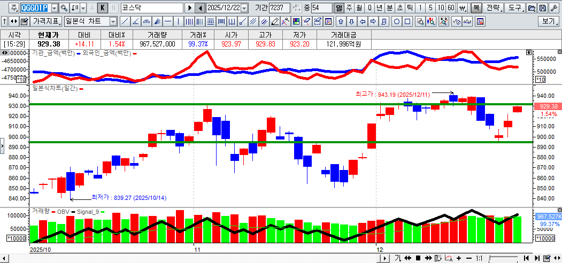Viewport: 562px width, 263px height.
Task: Click the zoom slider at chart bottom
Action: (x=503, y=258)
